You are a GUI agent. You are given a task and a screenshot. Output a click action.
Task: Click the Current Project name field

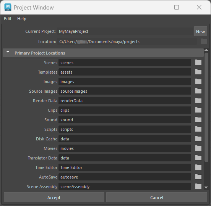(125, 31)
